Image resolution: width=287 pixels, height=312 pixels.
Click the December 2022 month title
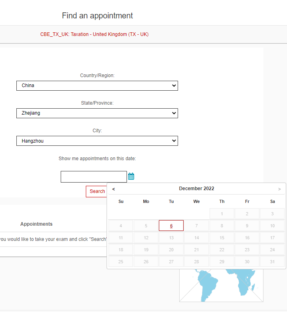click(x=196, y=189)
